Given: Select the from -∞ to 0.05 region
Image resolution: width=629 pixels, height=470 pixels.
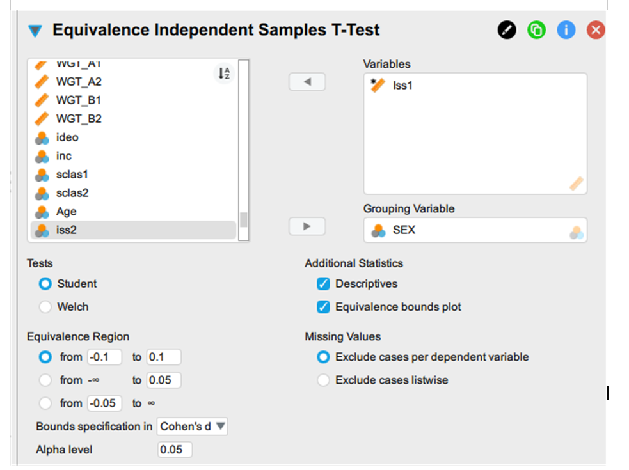Looking at the screenshot, I should coord(45,380).
